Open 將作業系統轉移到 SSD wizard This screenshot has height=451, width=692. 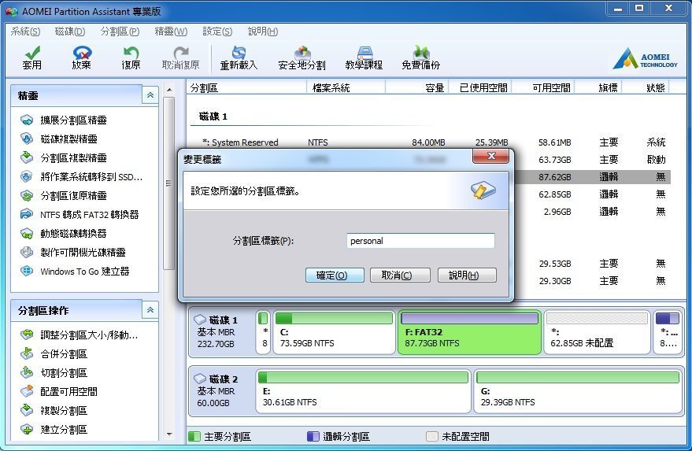(x=91, y=177)
